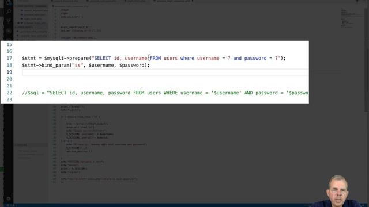
Task: Click the FROM keyword on line 17
Action: (x=156, y=58)
